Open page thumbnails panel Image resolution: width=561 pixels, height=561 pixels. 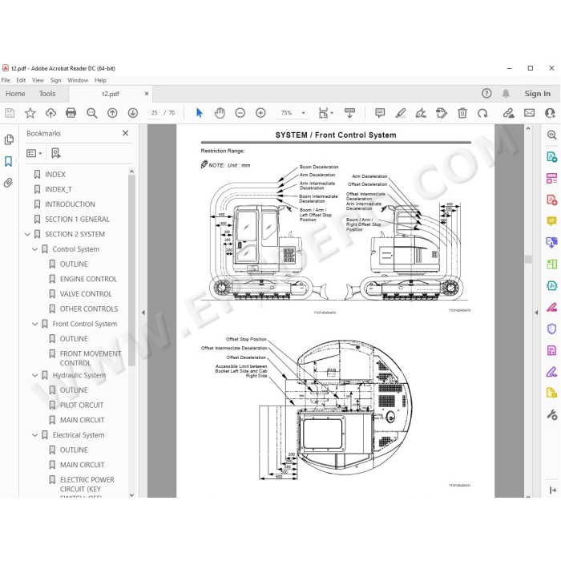pos(9,139)
